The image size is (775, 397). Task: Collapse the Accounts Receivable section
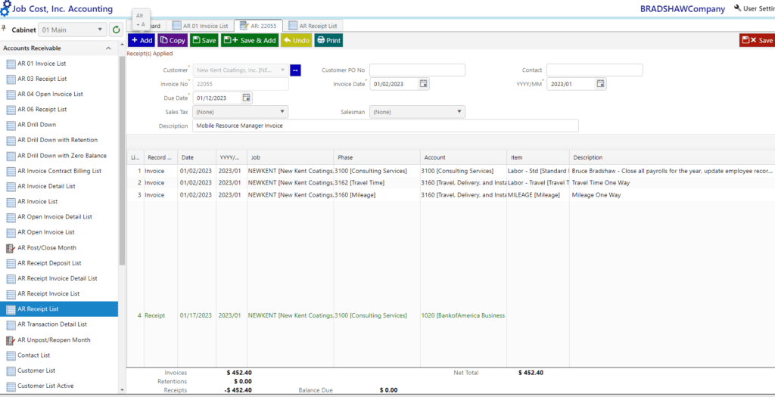coord(108,48)
